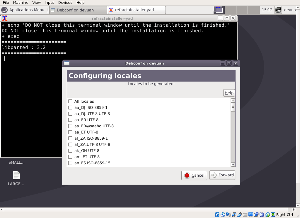Click the Help button in Debconf
Image resolution: width=300 pixels, height=218 pixels.
(229, 93)
